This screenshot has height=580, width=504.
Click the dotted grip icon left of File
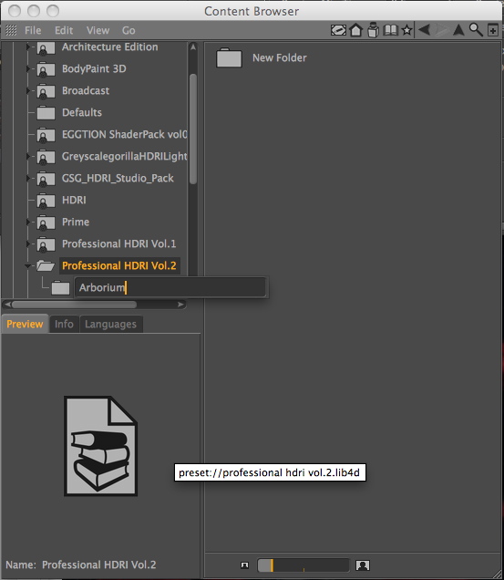[x=11, y=30]
